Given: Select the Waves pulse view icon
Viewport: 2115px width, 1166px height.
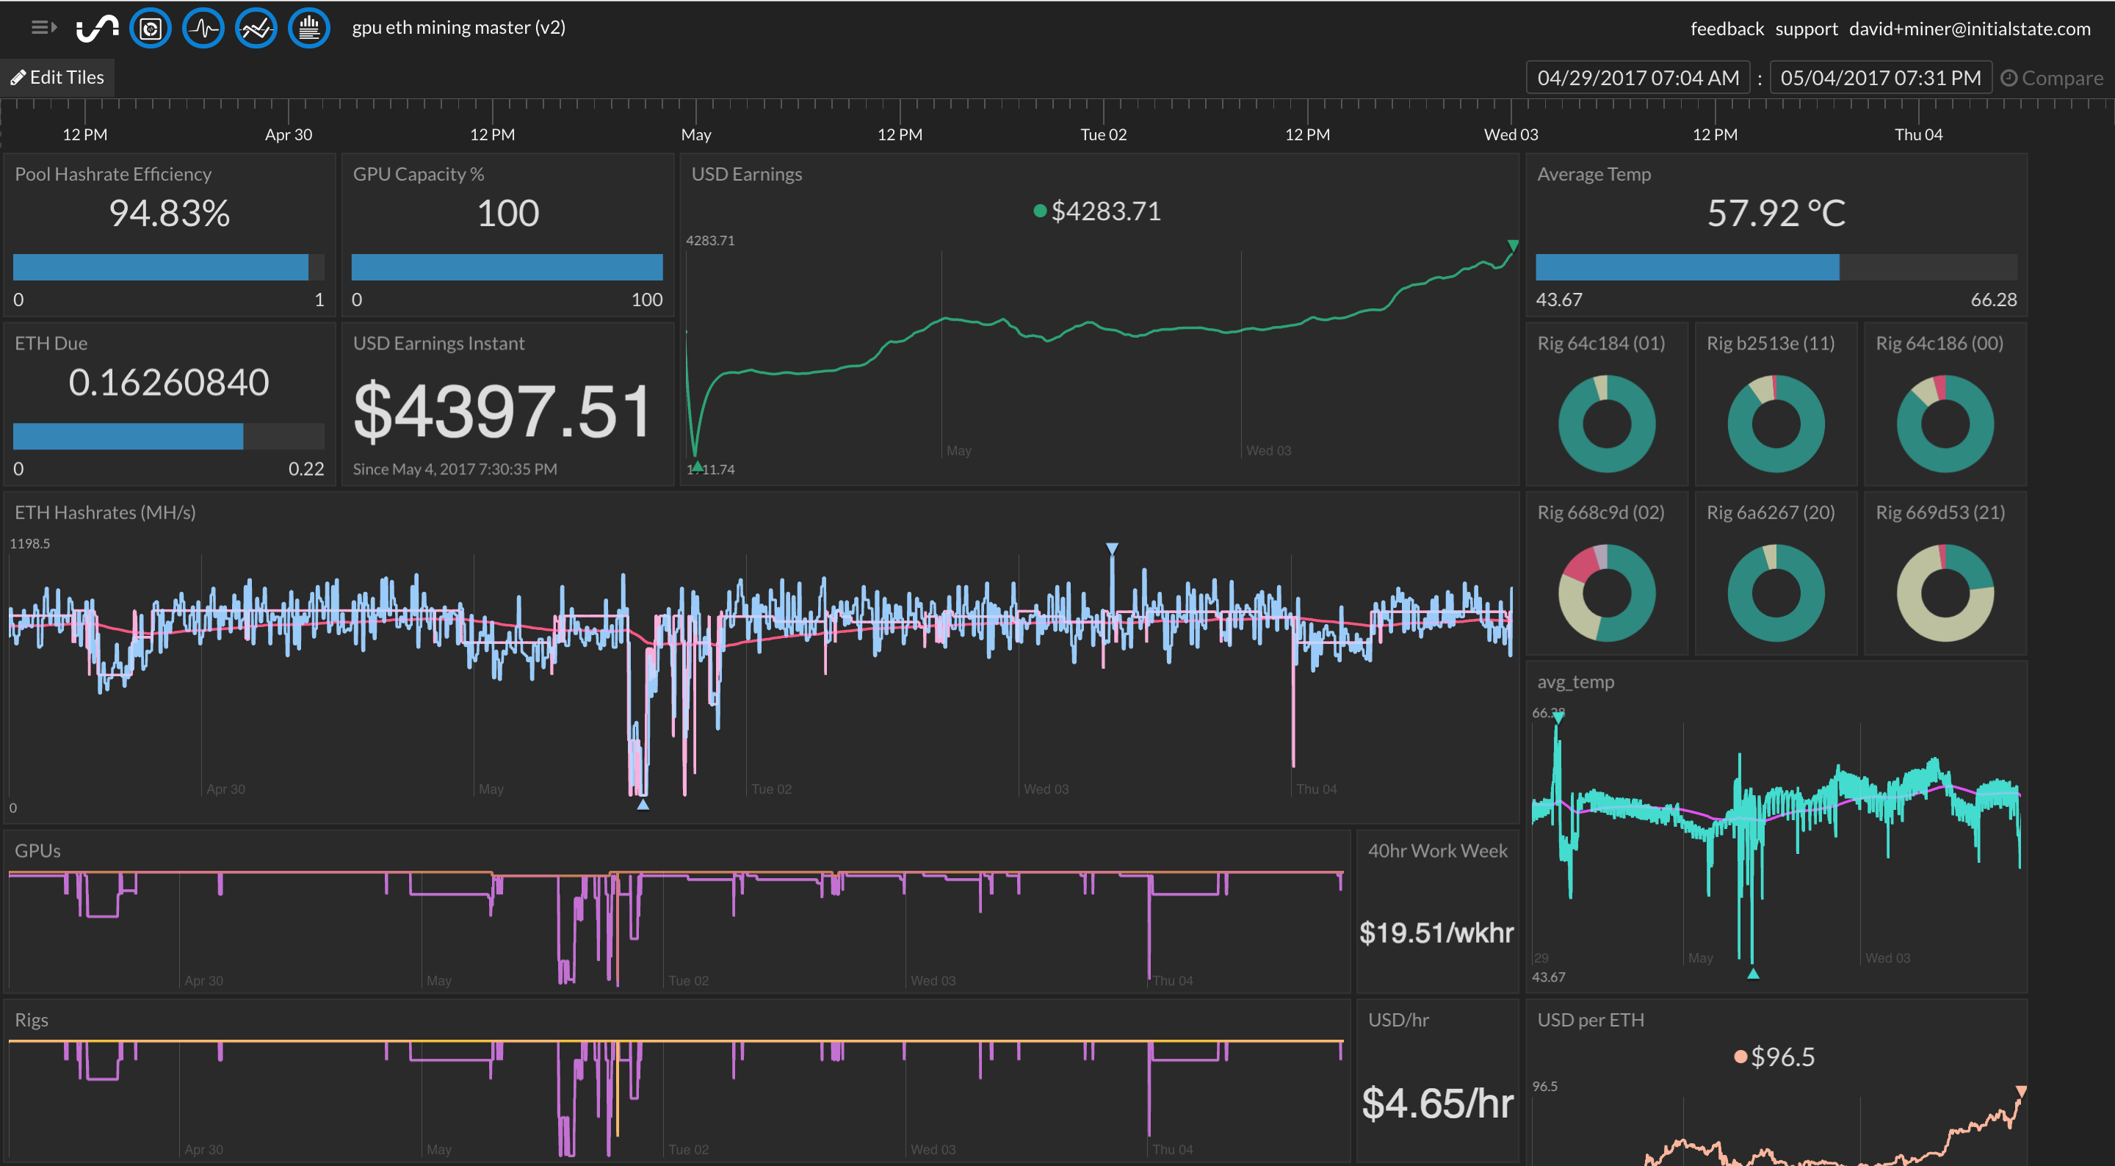Looking at the screenshot, I should 203,27.
